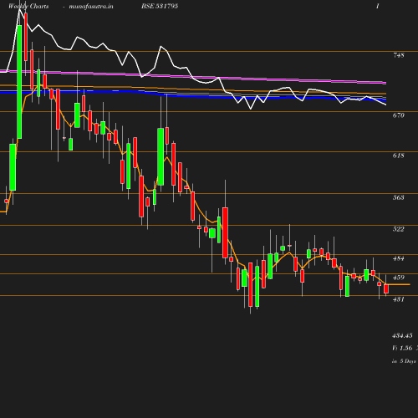Click the 563 price level label

pos(399,197)
